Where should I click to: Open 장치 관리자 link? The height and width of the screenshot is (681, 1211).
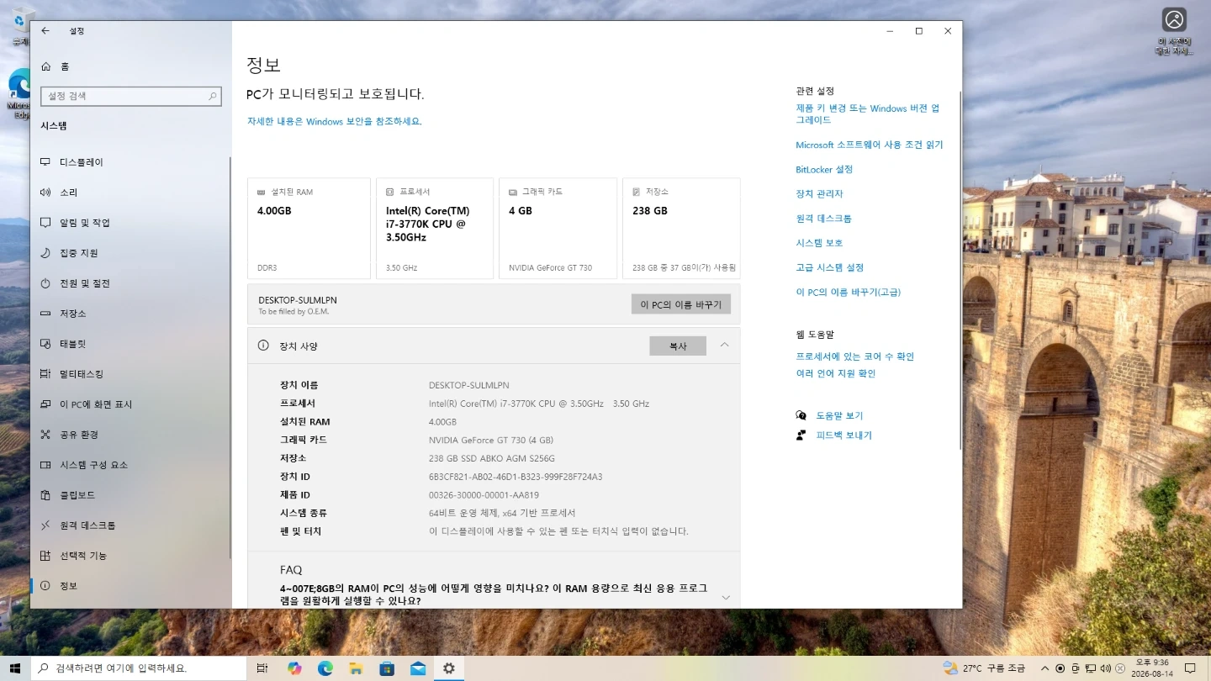point(819,194)
